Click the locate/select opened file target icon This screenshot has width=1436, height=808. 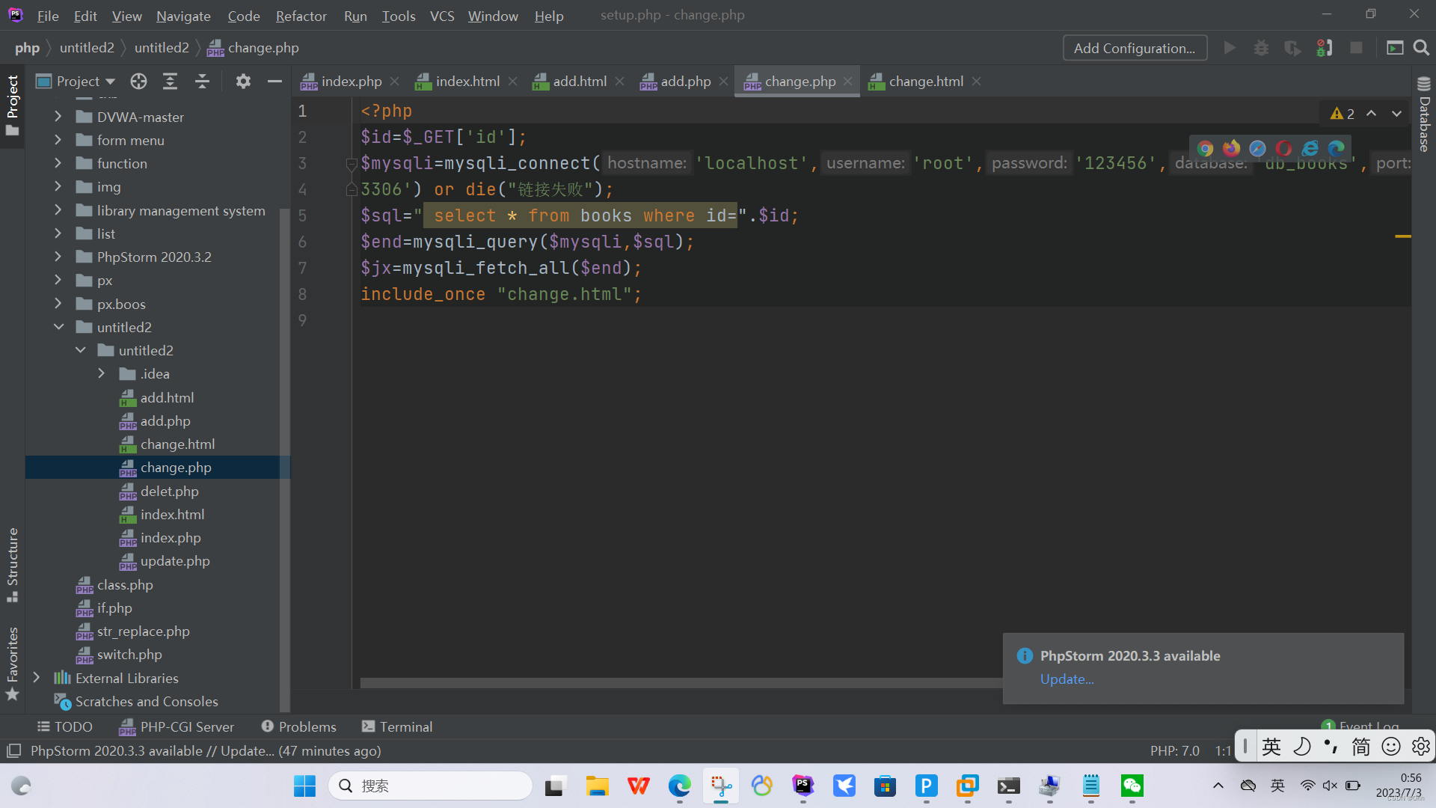(138, 82)
